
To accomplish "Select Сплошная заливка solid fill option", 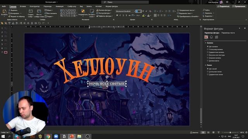I will click(215, 49).
